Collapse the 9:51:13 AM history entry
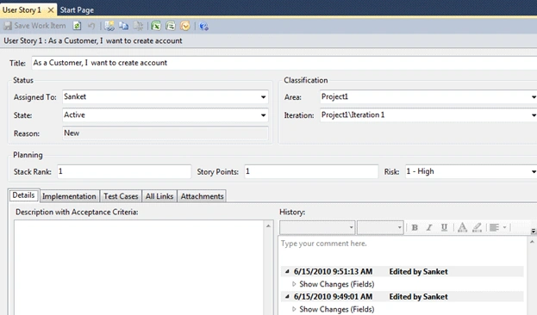Screen dimensions: 537x315 pyautogui.click(x=287, y=272)
